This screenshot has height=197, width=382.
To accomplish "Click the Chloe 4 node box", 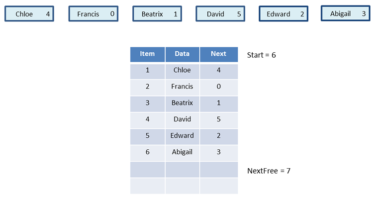I will pos(29,14).
